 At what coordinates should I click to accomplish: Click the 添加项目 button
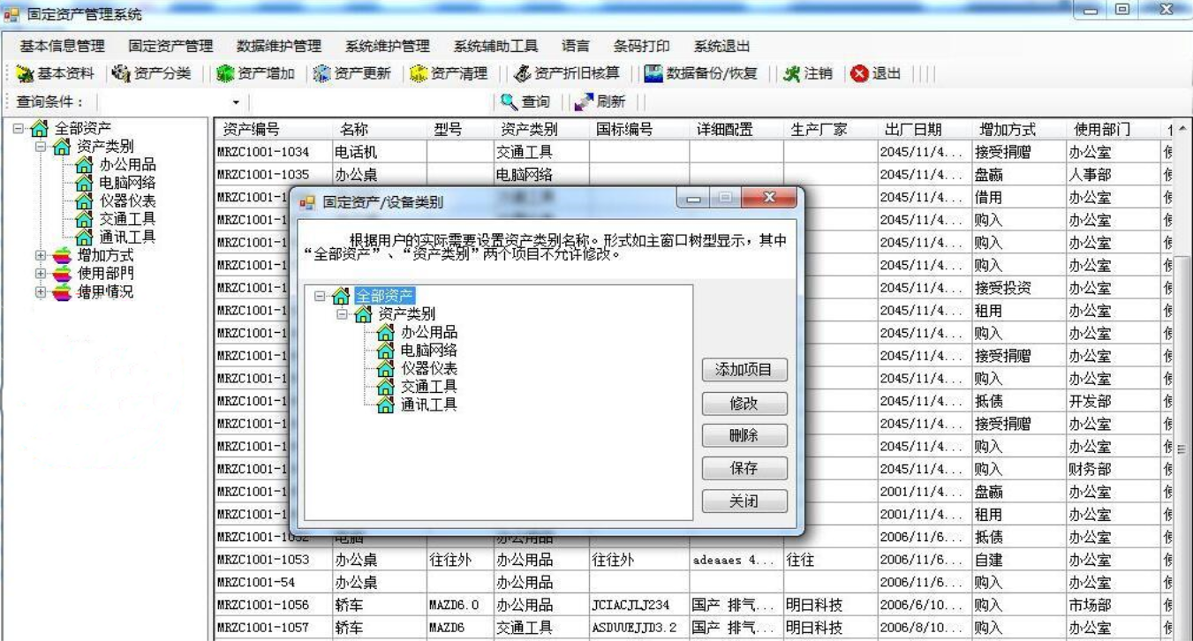[744, 370]
